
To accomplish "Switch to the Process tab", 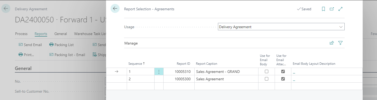I will tap(21, 34).
